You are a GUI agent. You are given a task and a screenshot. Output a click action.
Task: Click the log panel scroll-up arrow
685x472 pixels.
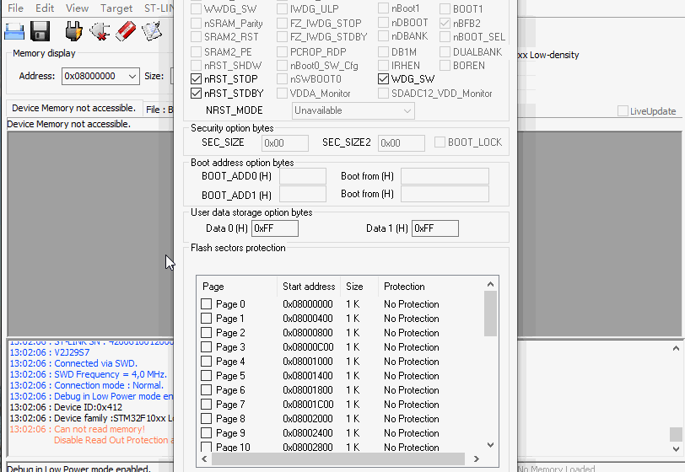pos(676,348)
